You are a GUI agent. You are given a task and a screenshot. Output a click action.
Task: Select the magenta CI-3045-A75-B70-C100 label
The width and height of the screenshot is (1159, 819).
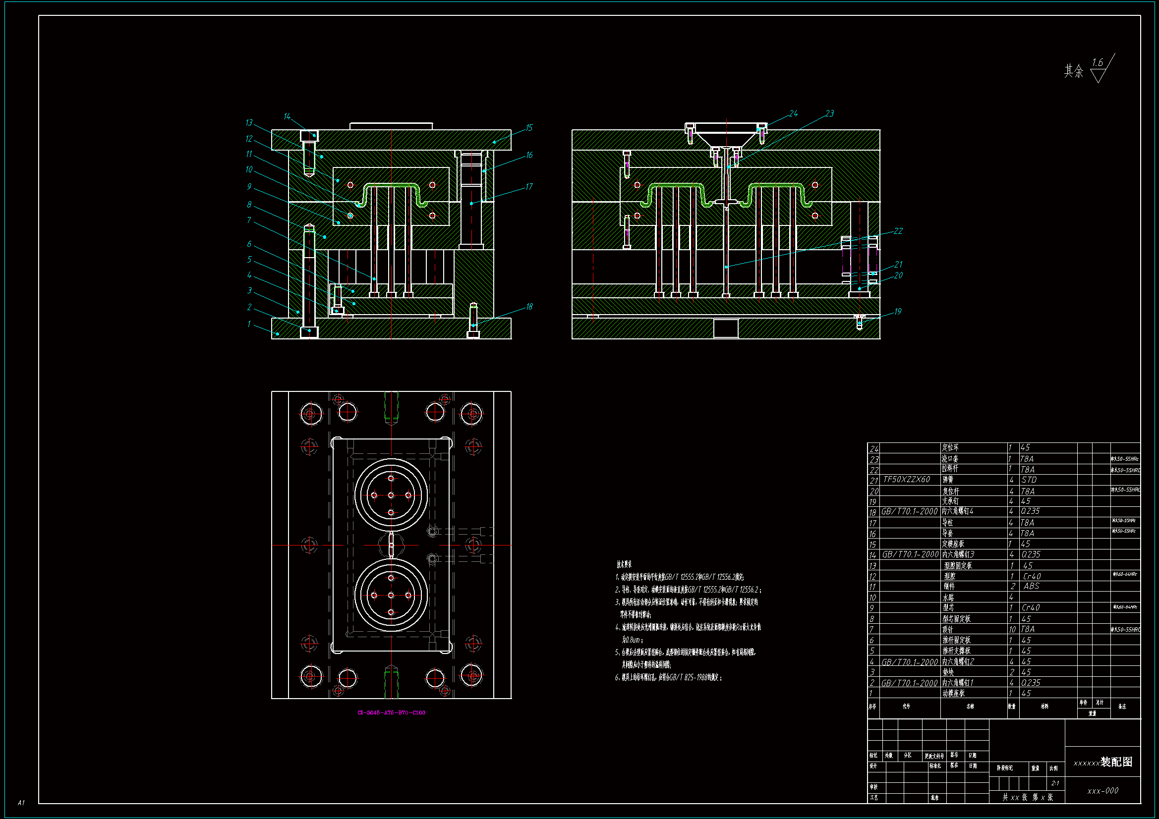pos(391,712)
